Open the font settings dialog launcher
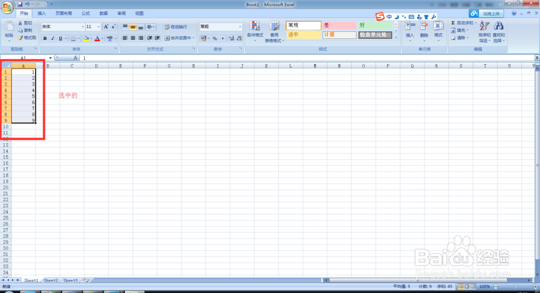 tap(116, 49)
